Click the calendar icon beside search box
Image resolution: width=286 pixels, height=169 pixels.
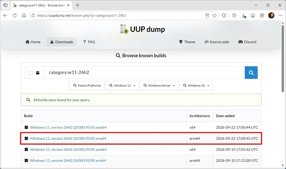tap(38, 73)
